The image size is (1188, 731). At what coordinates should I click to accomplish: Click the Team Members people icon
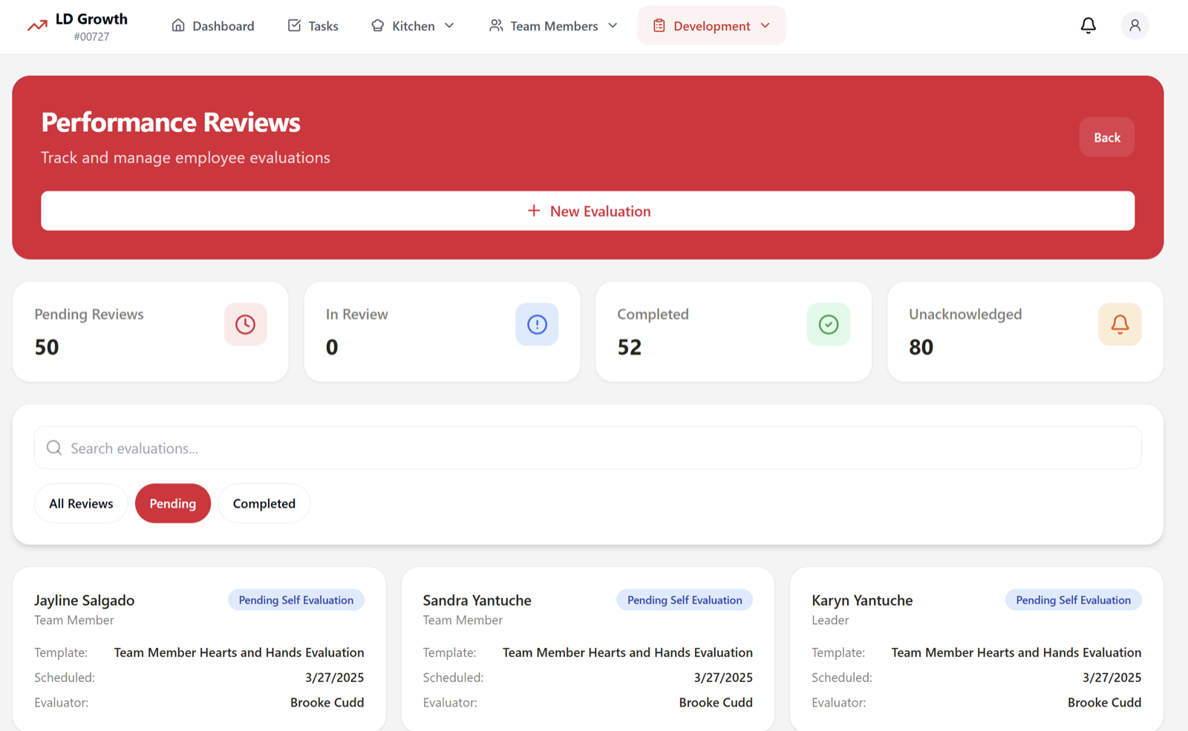tap(496, 25)
